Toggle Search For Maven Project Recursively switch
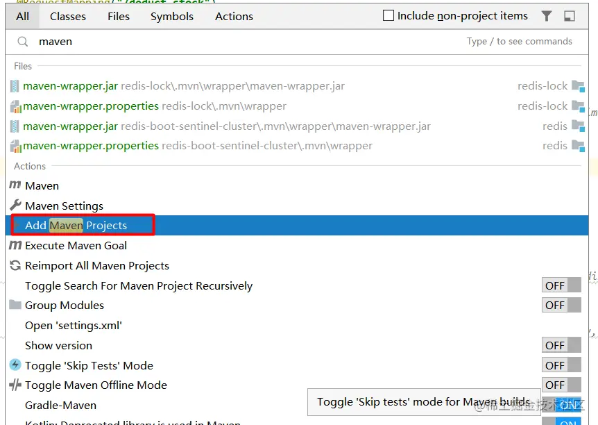This screenshot has width=598, height=425. [x=561, y=285]
